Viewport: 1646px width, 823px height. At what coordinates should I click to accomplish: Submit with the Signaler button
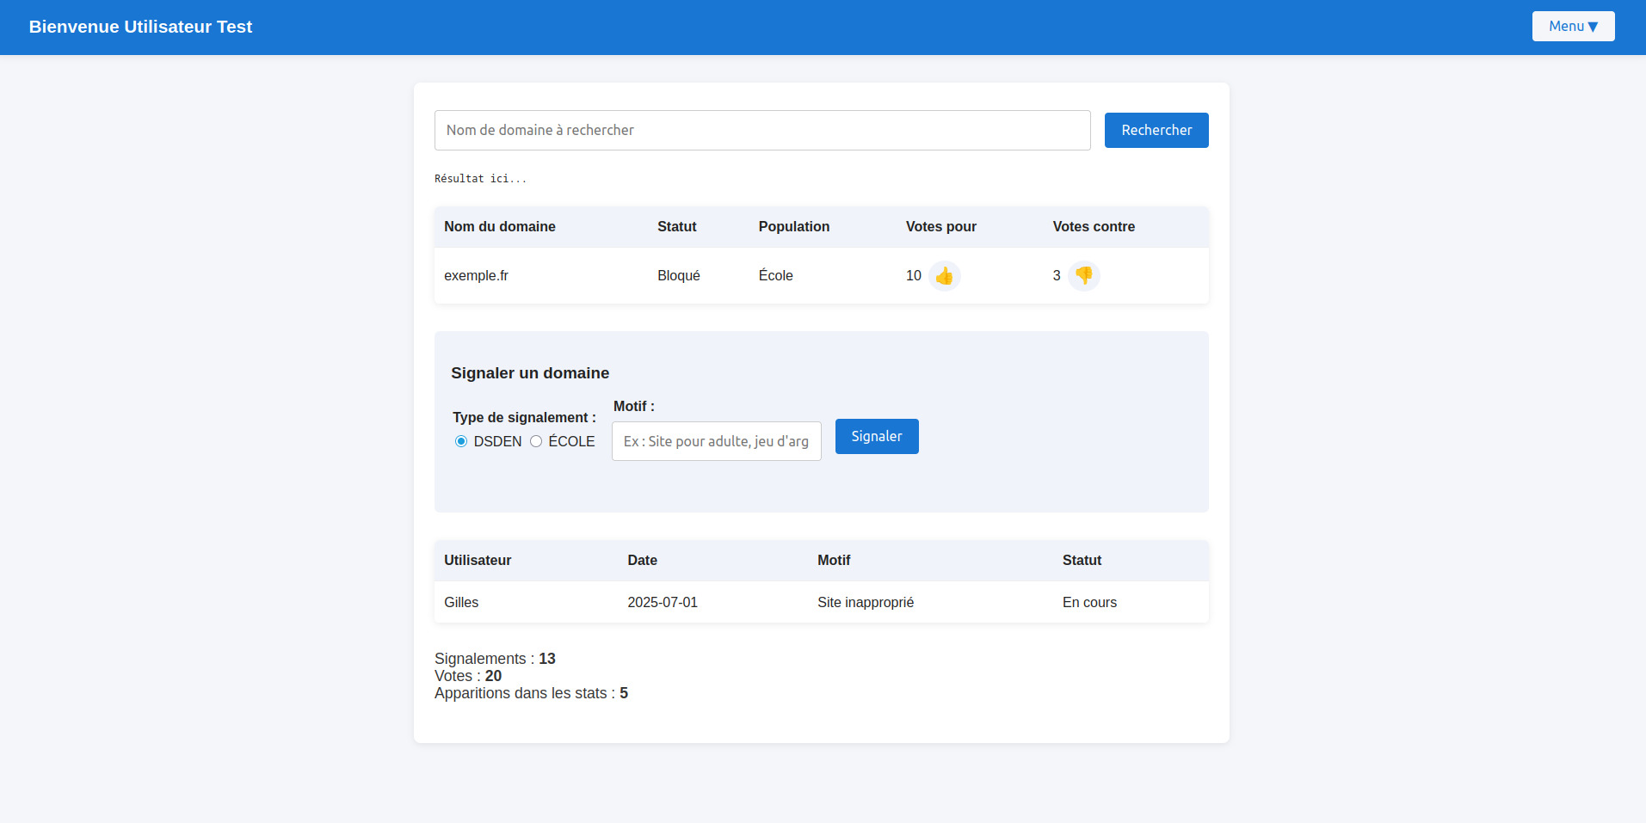(x=876, y=437)
